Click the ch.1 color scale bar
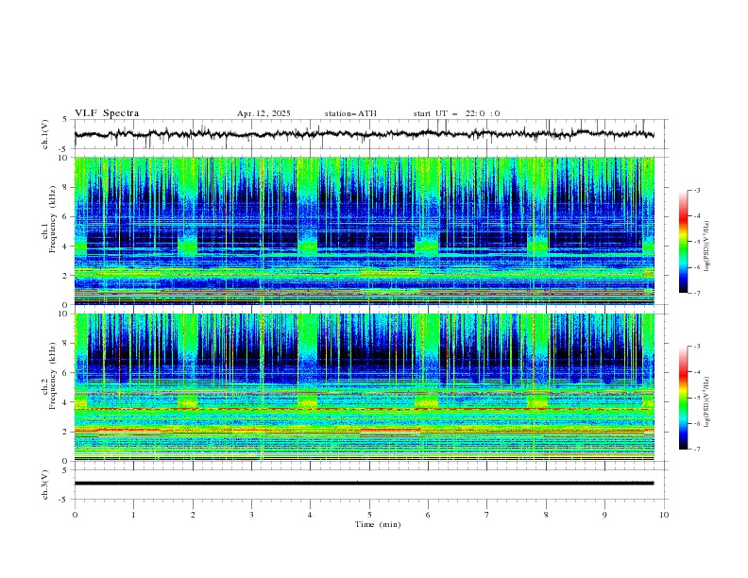The image size is (748, 578). click(683, 242)
